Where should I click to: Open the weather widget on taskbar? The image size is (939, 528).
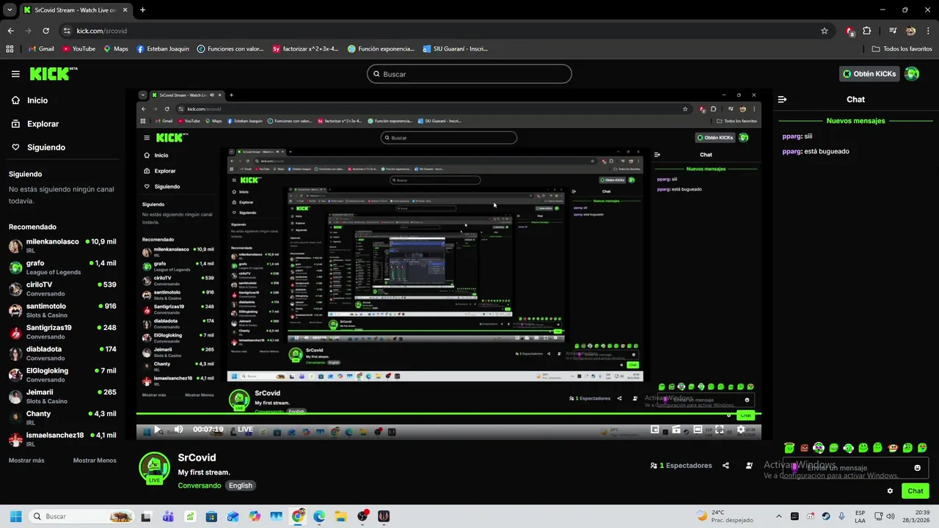[725, 516]
